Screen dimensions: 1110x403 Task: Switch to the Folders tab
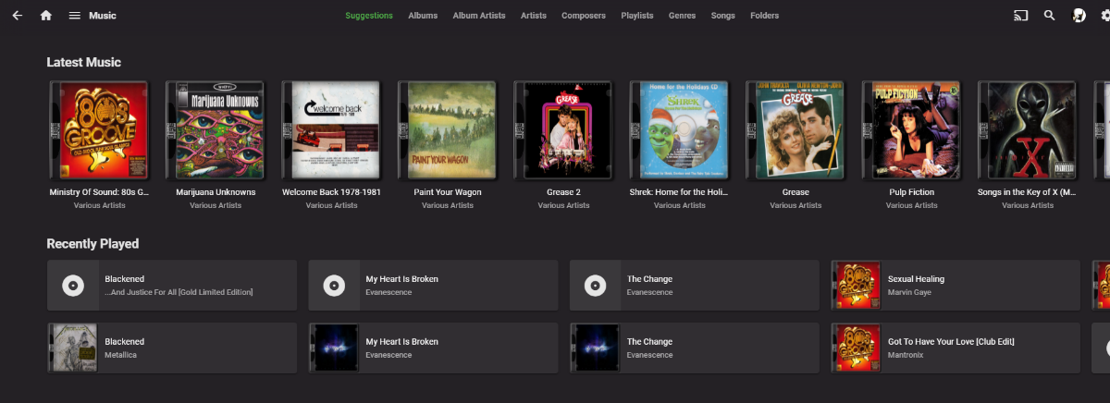point(765,16)
